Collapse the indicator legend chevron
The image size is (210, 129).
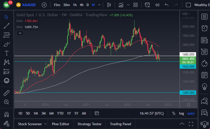(20, 33)
